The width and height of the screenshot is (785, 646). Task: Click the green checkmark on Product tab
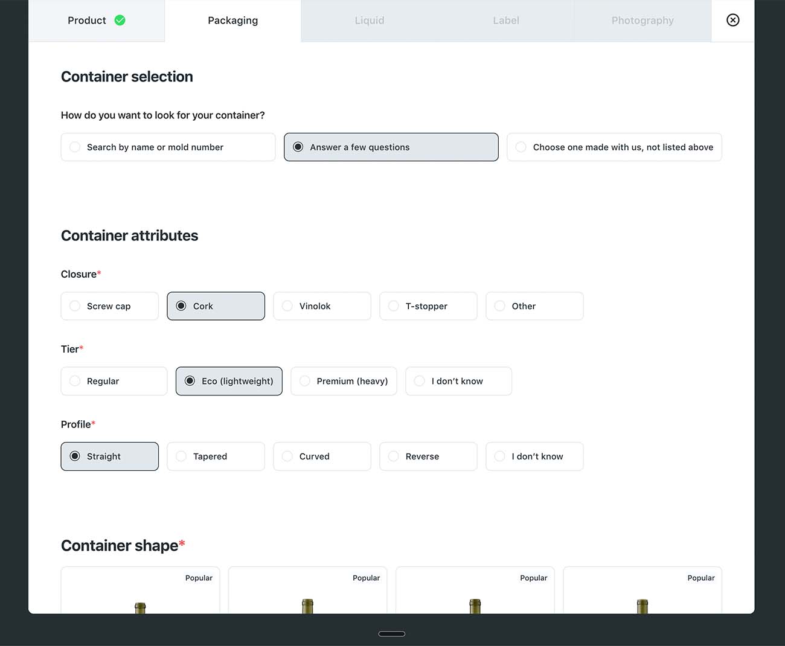pyautogui.click(x=120, y=21)
